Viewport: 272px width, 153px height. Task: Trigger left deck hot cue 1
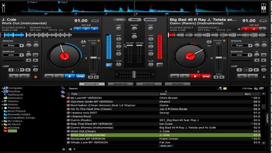tap(78, 29)
